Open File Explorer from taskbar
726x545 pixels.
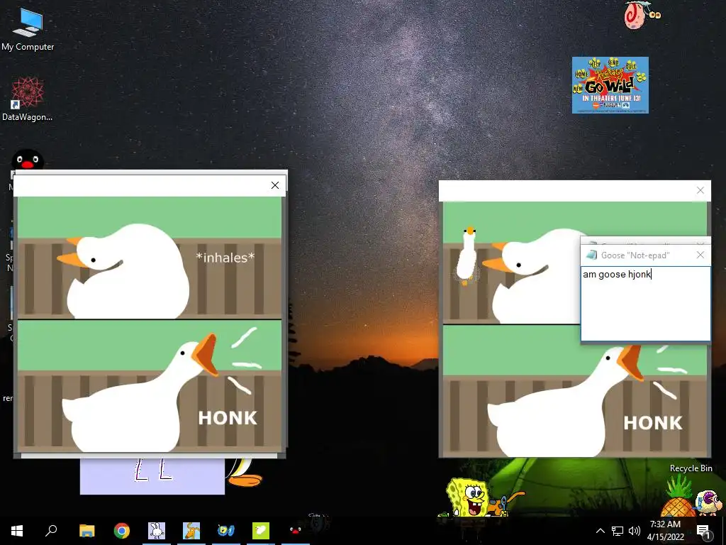86,531
